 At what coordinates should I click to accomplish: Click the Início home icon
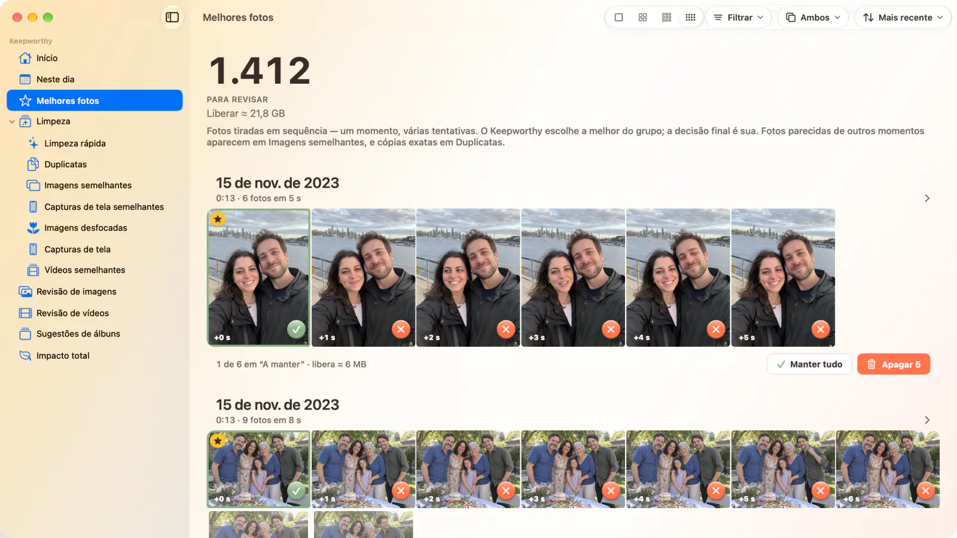(25, 58)
